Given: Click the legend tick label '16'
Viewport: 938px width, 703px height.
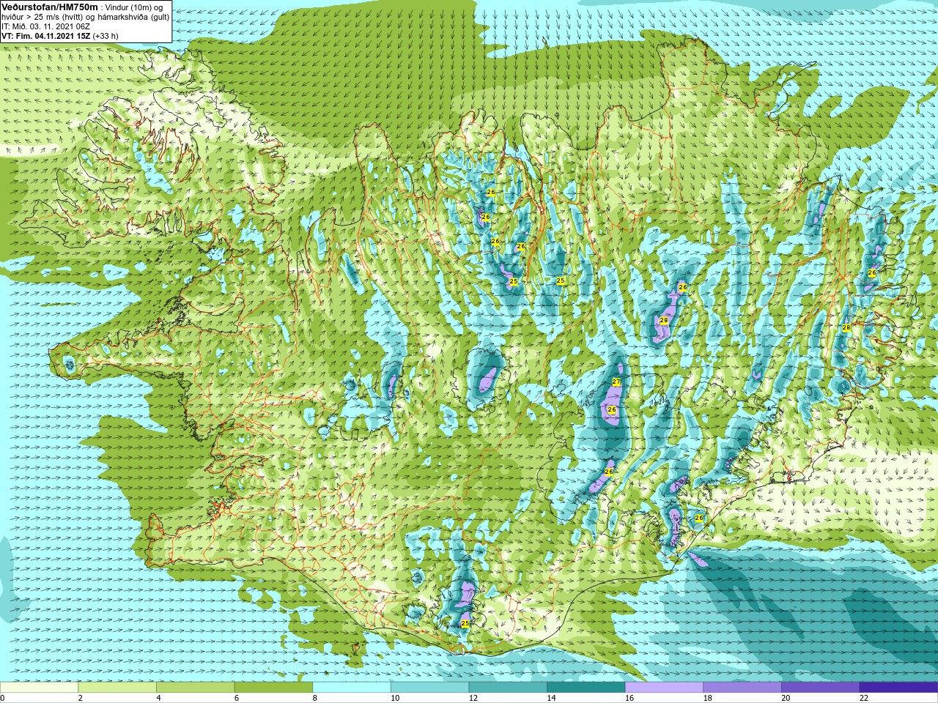Looking at the screenshot, I should tap(629, 698).
